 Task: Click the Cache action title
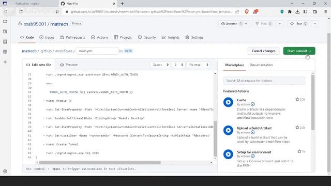click(x=242, y=100)
